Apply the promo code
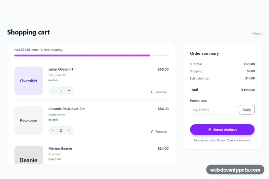This screenshot has height=179, width=269. point(246,109)
